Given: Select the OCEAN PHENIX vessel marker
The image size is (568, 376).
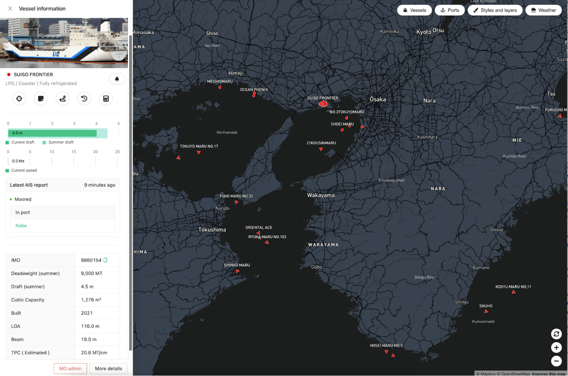Looking at the screenshot, I should coord(254,95).
